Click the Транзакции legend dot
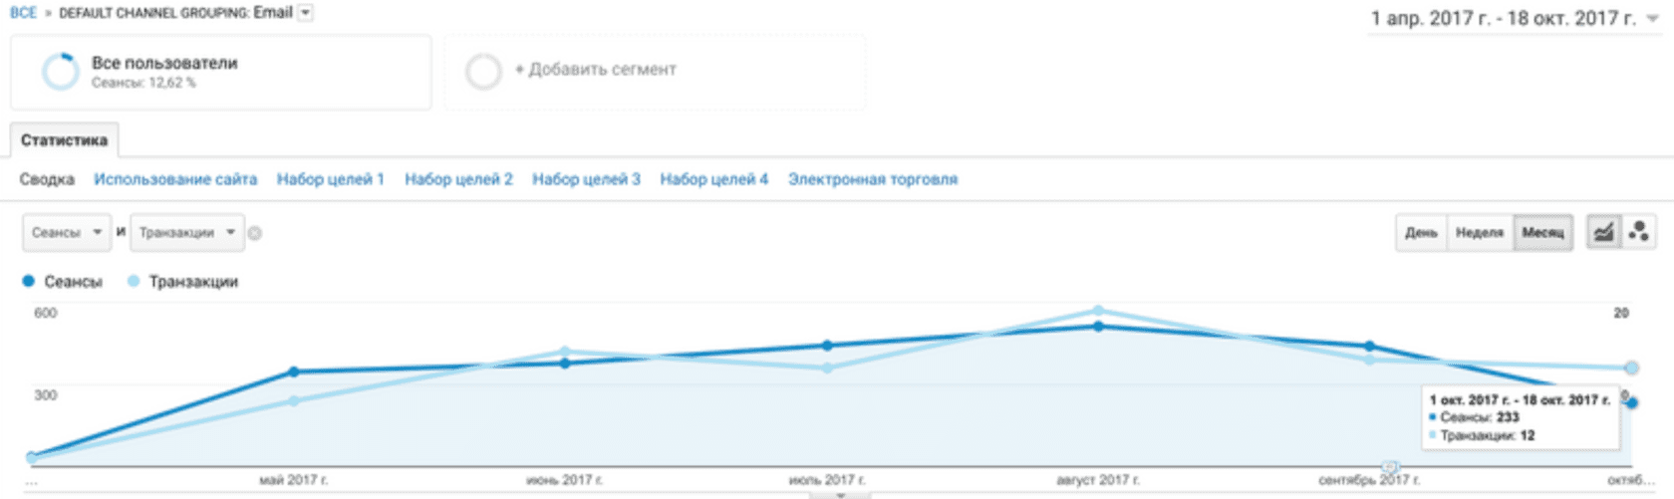 tap(134, 282)
